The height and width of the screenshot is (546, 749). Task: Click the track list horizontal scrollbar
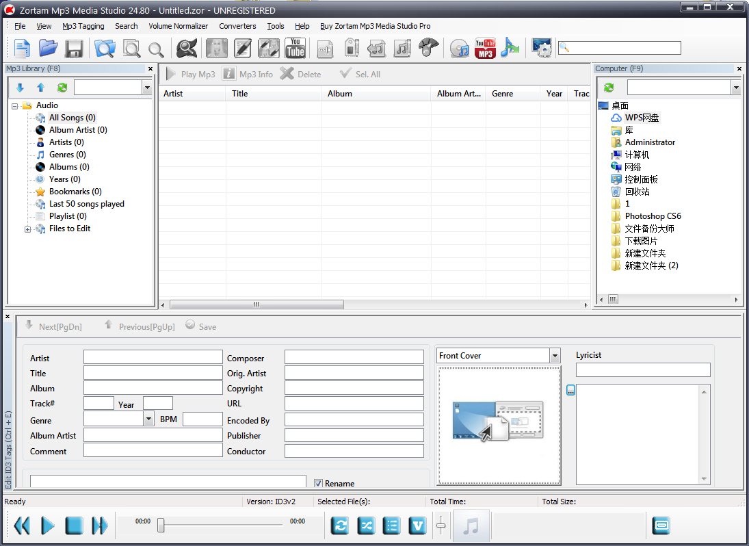tap(256, 304)
